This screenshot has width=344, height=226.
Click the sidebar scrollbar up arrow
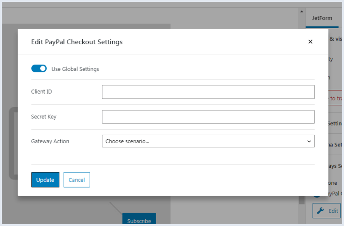(301, 12)
